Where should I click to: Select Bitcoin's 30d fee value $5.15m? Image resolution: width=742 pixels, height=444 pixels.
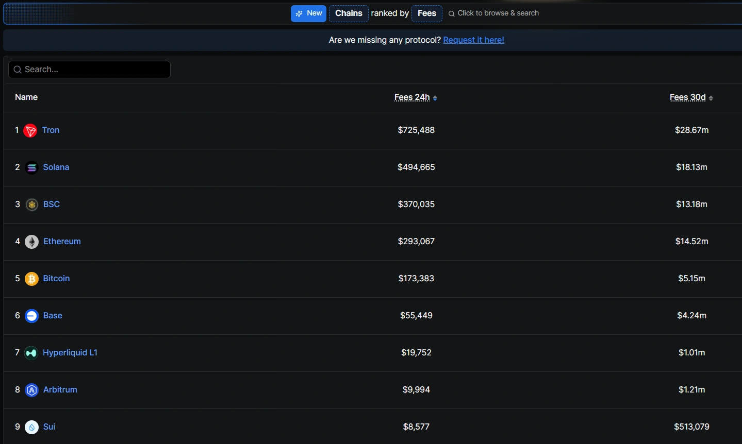click(x=692, y=279)
